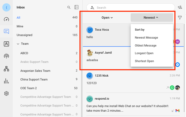186x117 pixels.
Task: Select Longest Open sort option
Action: [144, 53]
